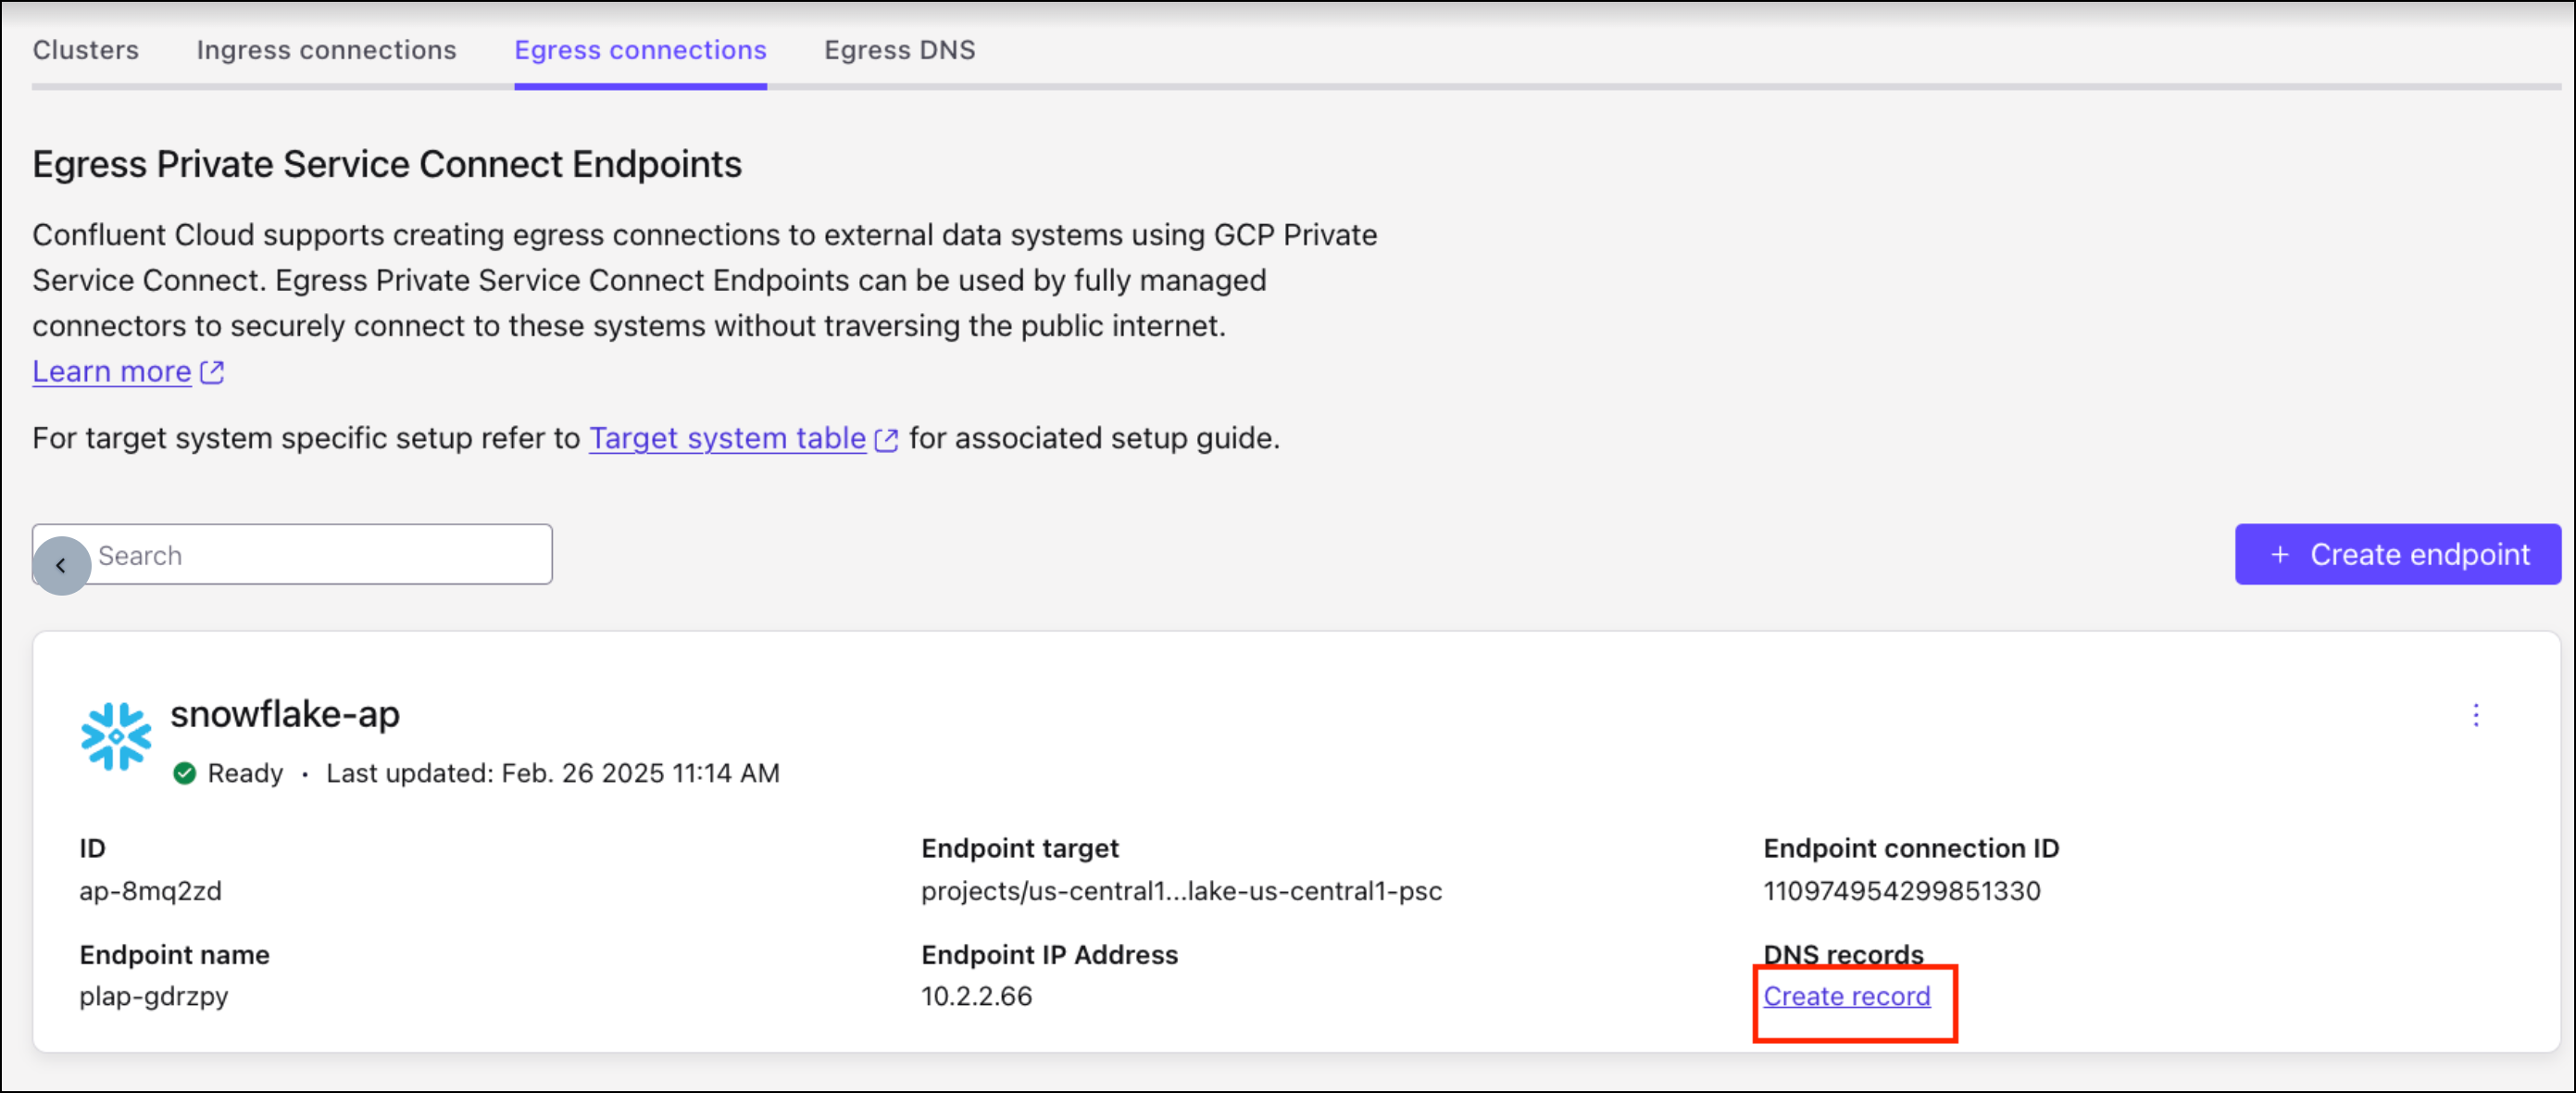Click the external-link icon after Target system table
The image size is (2576, 1093).
[x=886, y=439]
